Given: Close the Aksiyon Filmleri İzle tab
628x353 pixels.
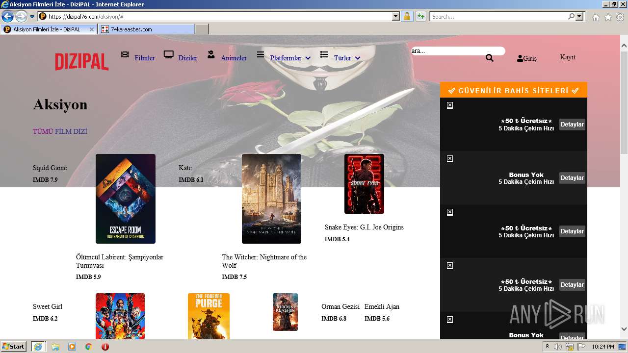Looking at the screenshot, I should tap(91, 29).
